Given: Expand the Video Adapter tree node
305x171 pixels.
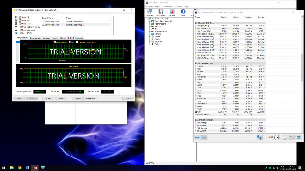Looking at the screenshot, I should (149, 32).
